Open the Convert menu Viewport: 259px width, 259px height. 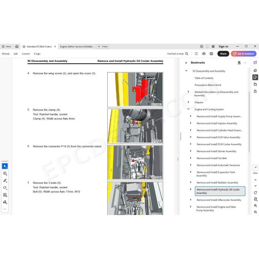click(26, 54)
